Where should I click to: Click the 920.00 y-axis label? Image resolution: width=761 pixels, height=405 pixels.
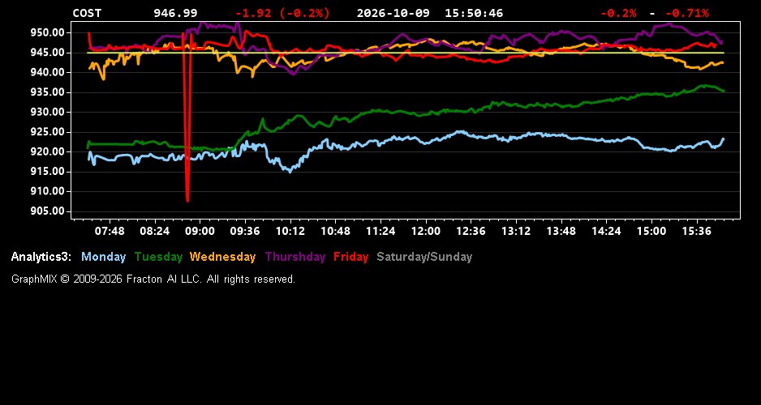48,151
